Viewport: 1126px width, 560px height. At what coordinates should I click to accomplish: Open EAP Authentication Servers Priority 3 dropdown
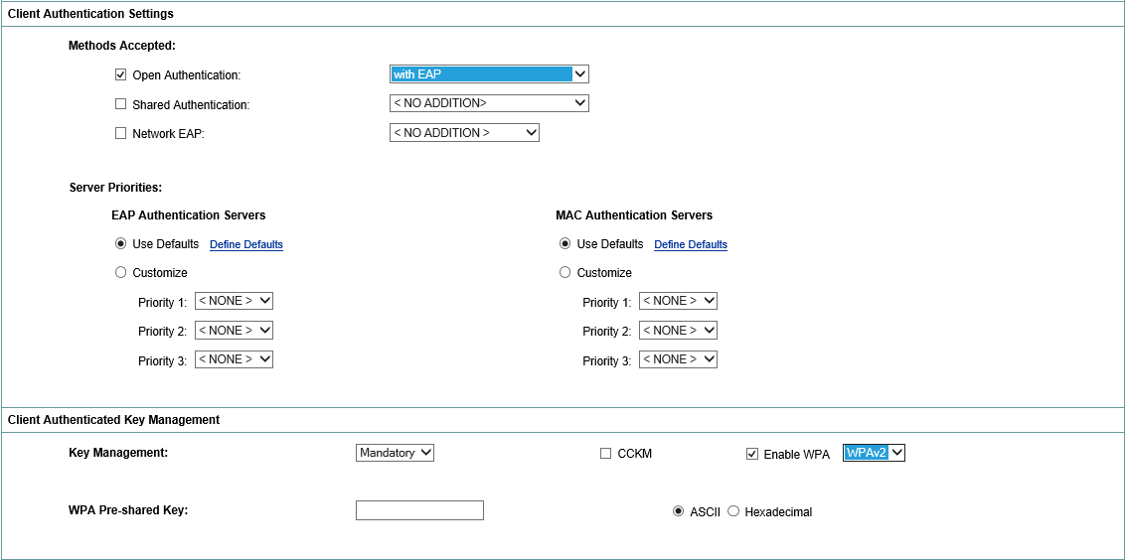[x=234, y=359]
